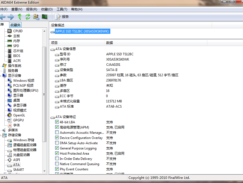The height and width of the screenshot is (183, 243).
Task: Open the 工具(T) menu
Action: [x=62, y=9]
